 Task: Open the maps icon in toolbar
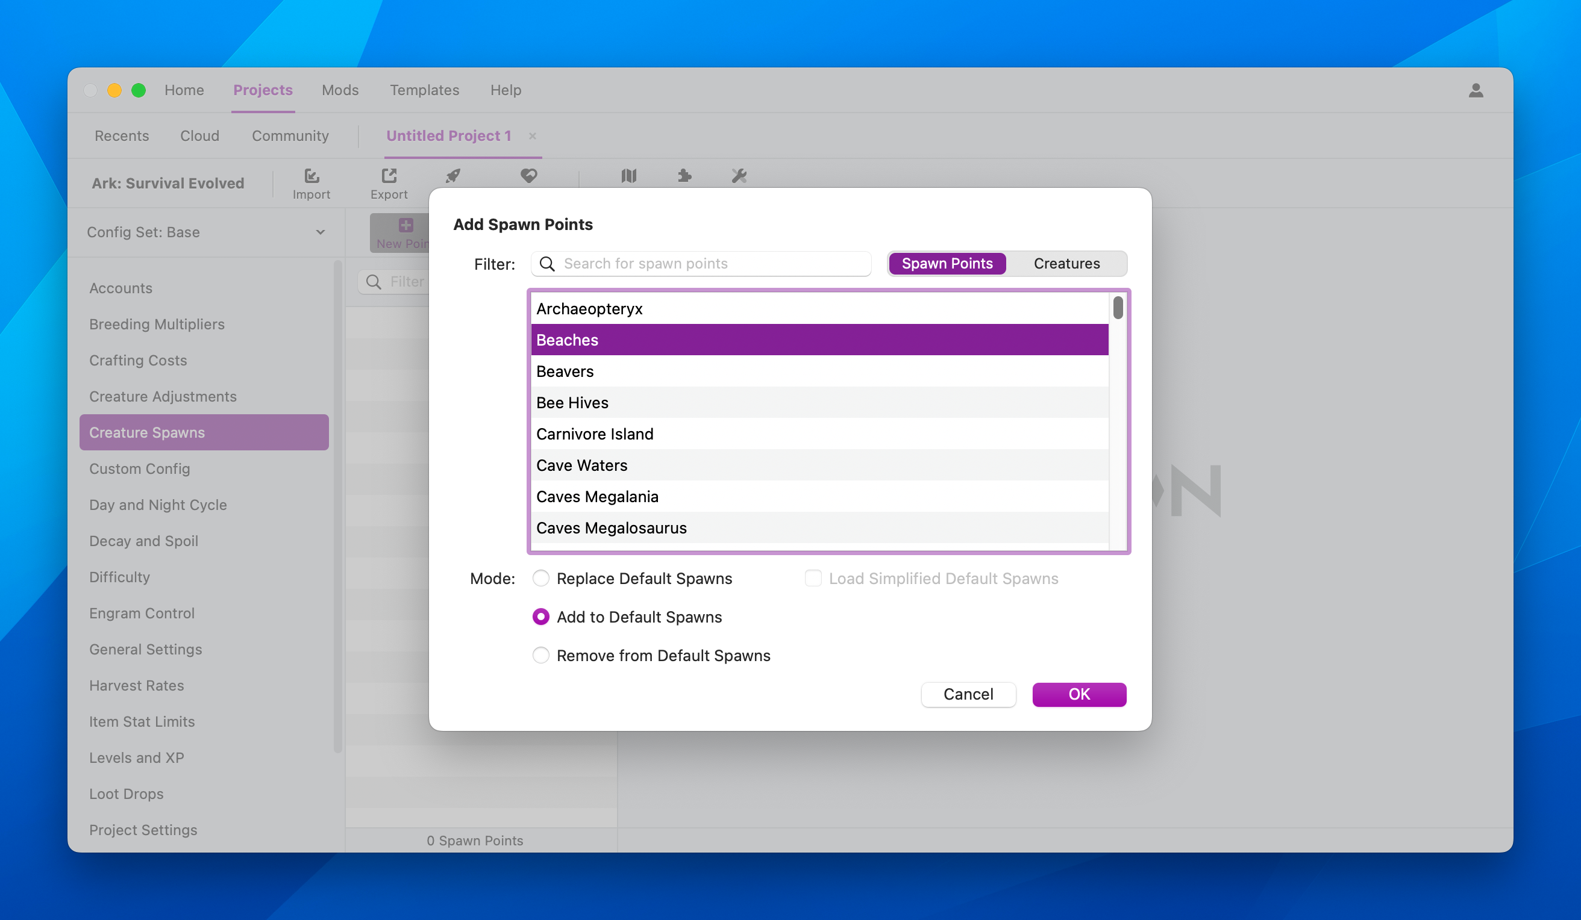(x=628, y=176)
